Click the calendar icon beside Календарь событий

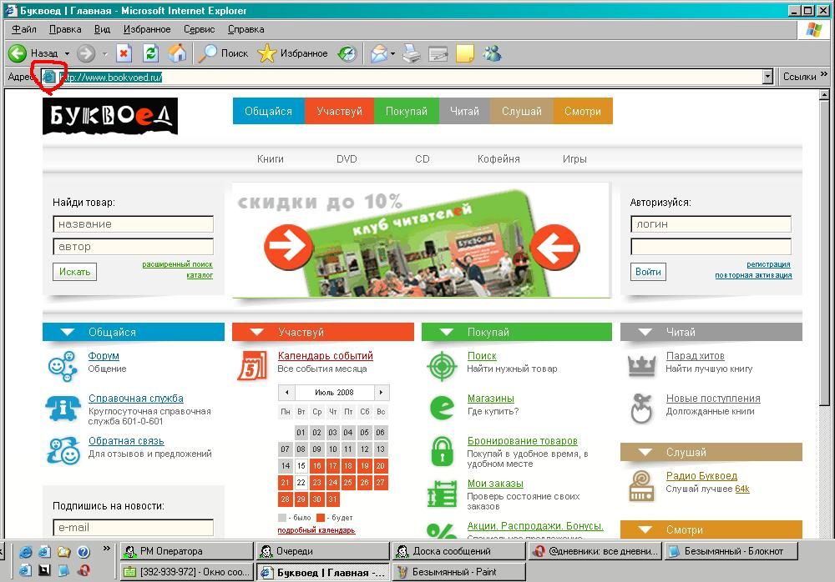click(252, 365)
